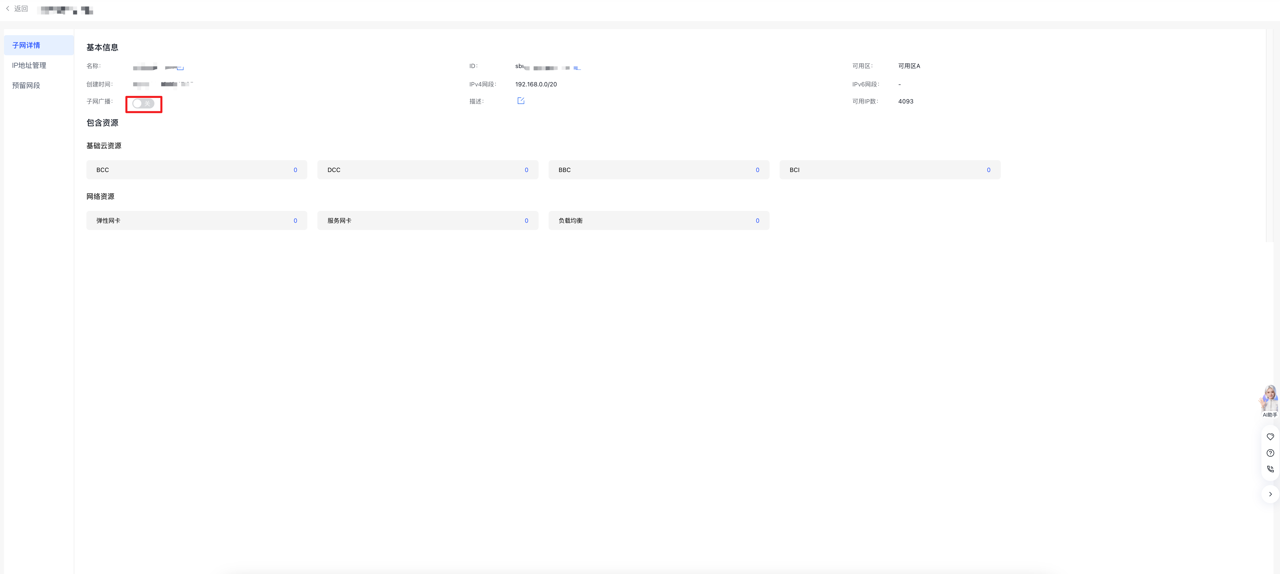The height and width of the screenshot is (574, 1280).
Task: Click the 基本信息 section heading
Action: coord(102,48)
